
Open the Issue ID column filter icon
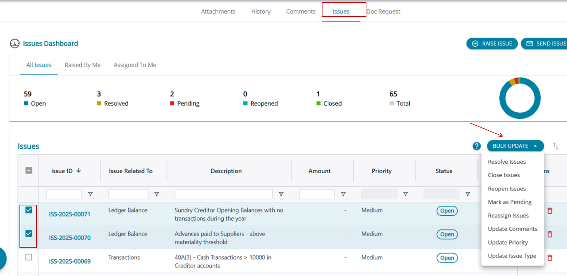(90, 194)
